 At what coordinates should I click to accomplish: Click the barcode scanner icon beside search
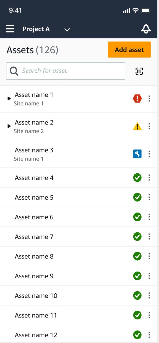point(140,71)
